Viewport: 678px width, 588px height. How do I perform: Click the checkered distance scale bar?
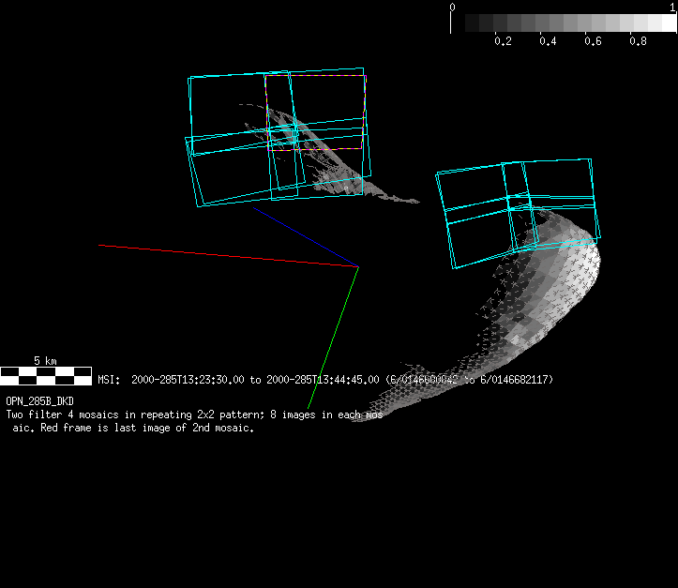pyautogui.click(x=45, y=376)
